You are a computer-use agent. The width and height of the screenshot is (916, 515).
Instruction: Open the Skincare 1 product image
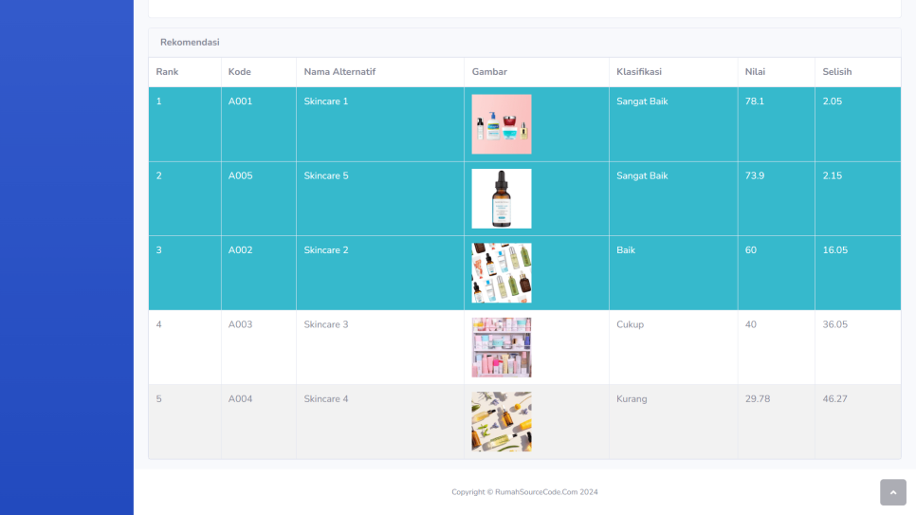502,124
